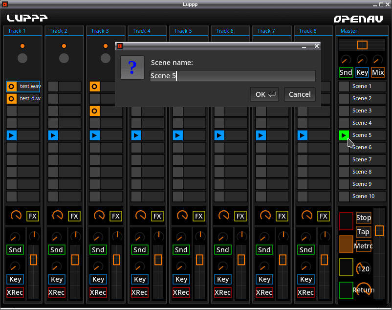
Task: Toggle XRec on Track 7
Action: pyautogui.click(x=264, y=292)
